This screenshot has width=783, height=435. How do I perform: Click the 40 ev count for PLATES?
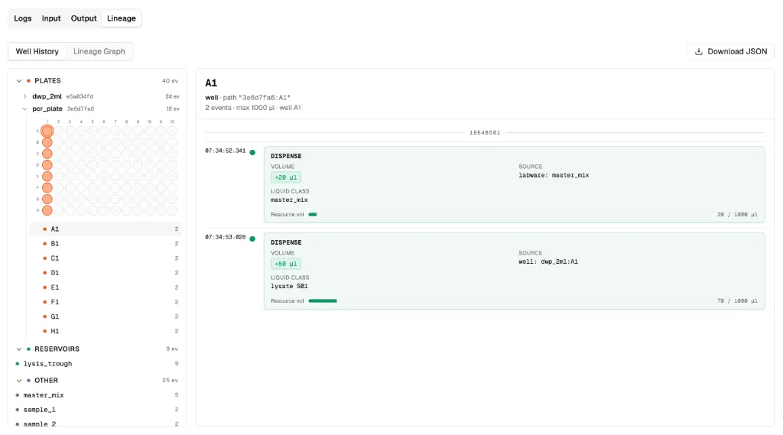click(x=170, y=81)
